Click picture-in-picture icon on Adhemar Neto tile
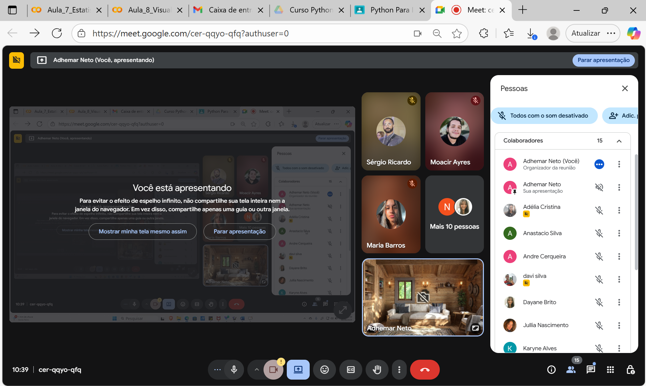The width and height of the screenshot is (646, 386). pos(475,328)
